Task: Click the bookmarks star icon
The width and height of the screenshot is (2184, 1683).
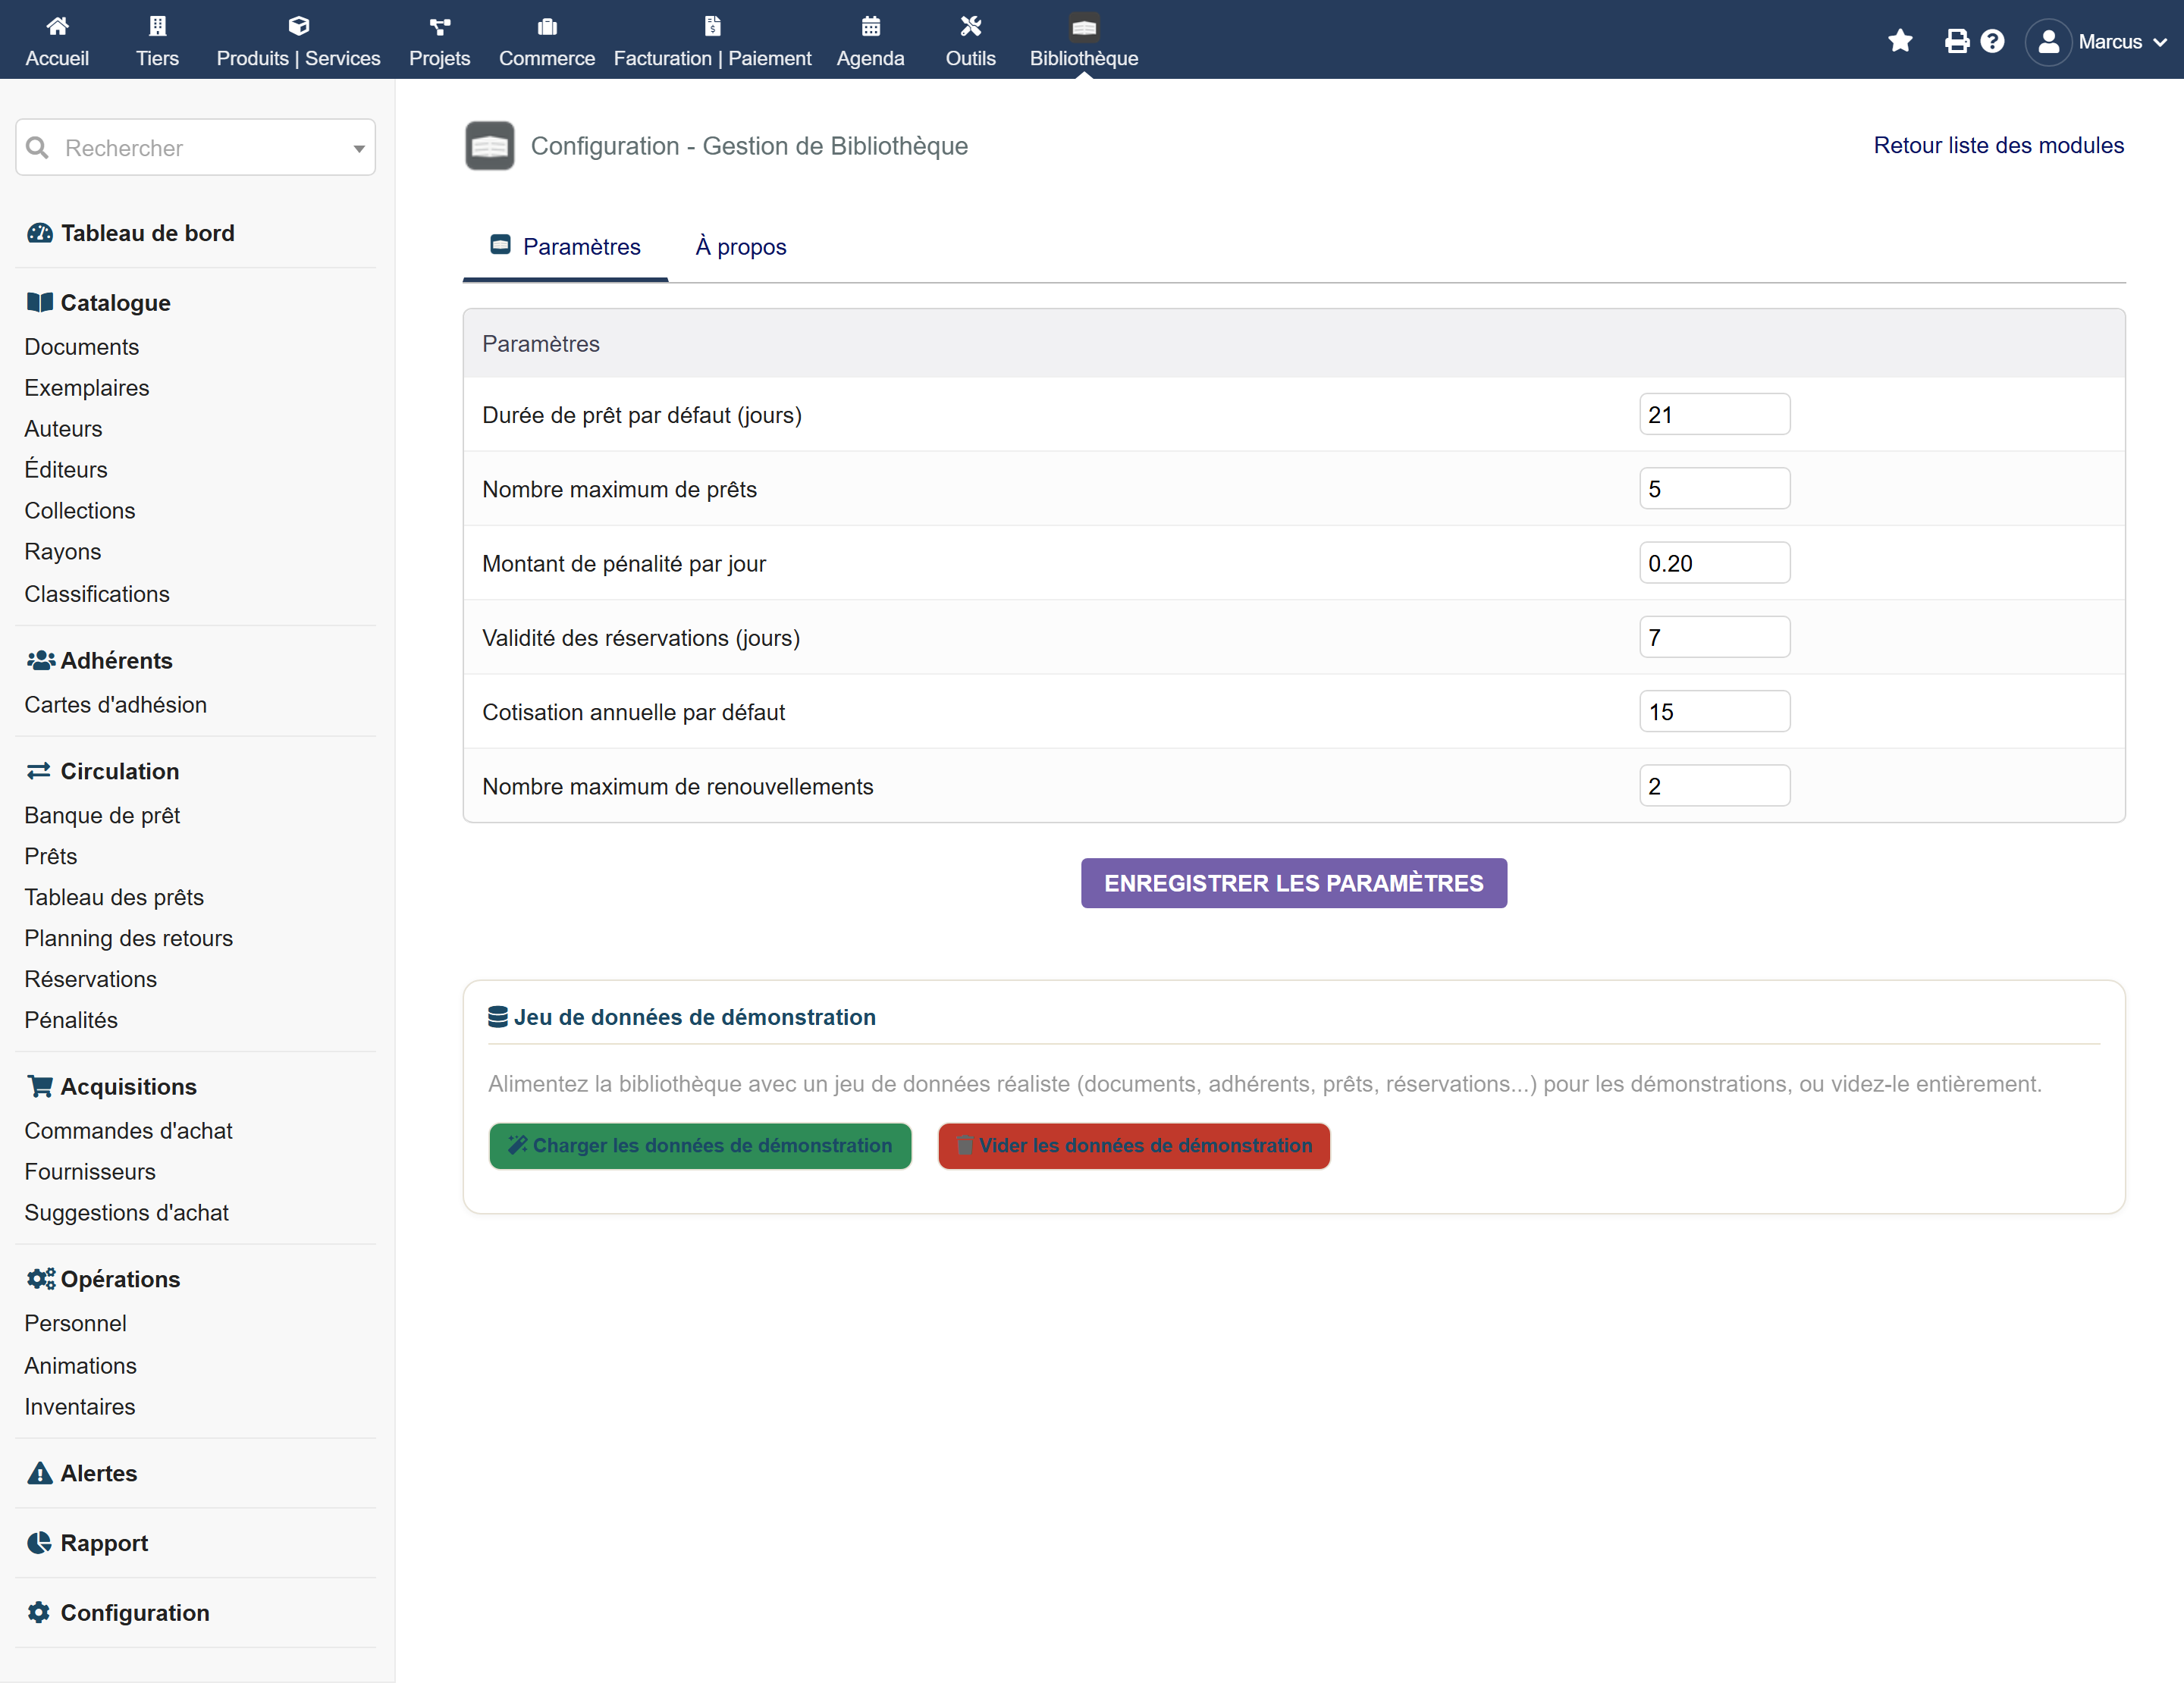Action: (1900, 41)
